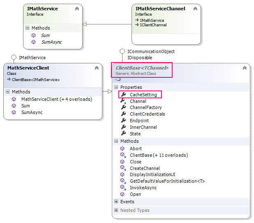Click the method icon beside DisplayInitializationUI

tap(122, 174)
